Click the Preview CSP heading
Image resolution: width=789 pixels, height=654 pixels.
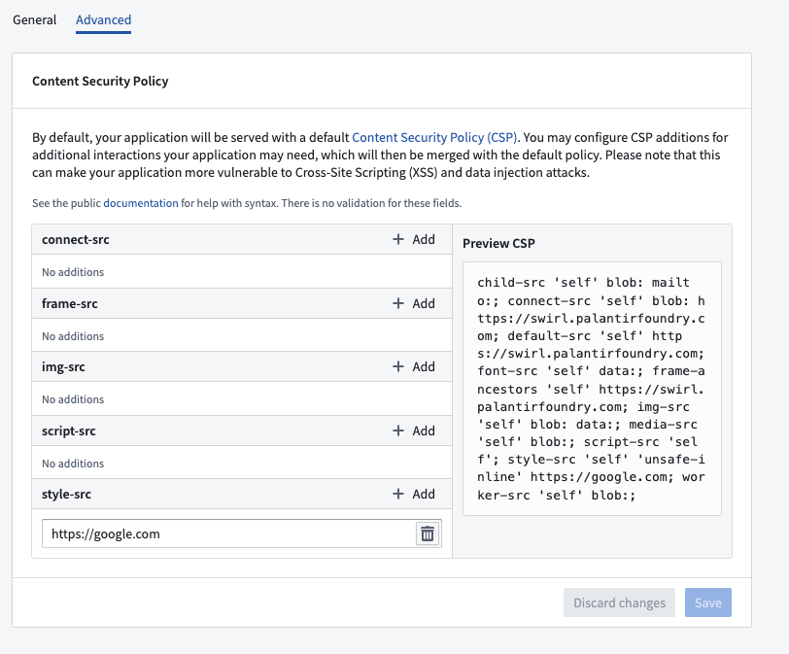[498, 244]
